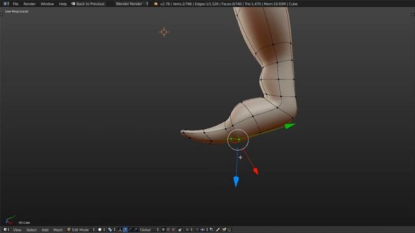Expand the left tool shelf plus handle

1,14
